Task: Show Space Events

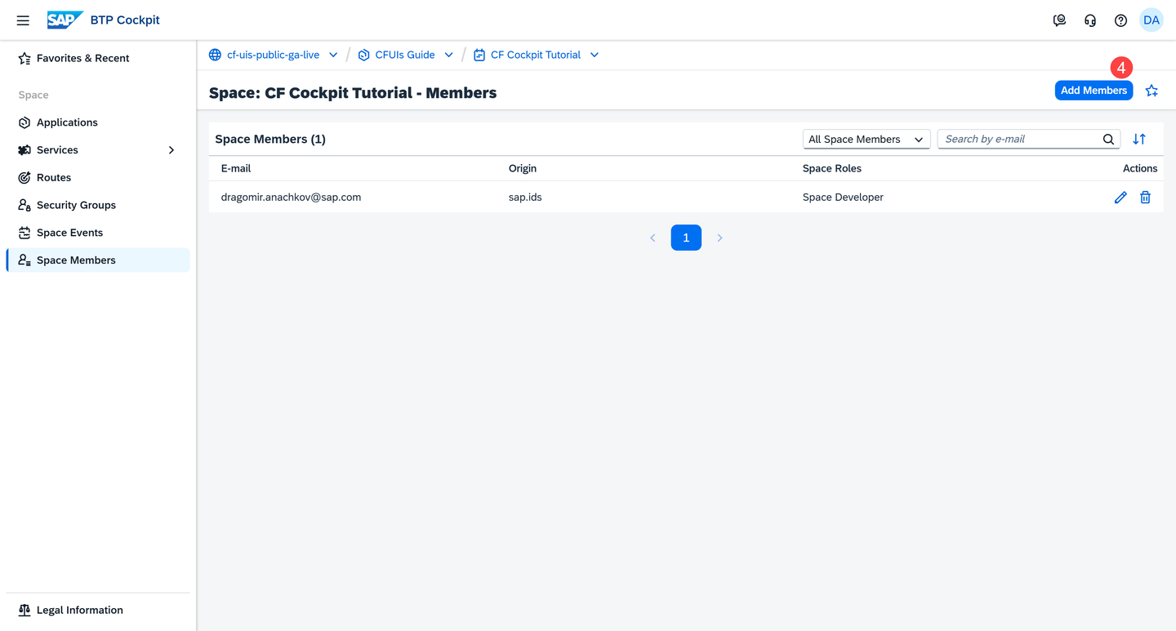Action: pyautogui.click(x=98, y=233)
